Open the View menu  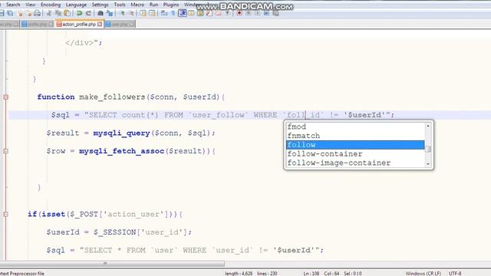point(31,5)
